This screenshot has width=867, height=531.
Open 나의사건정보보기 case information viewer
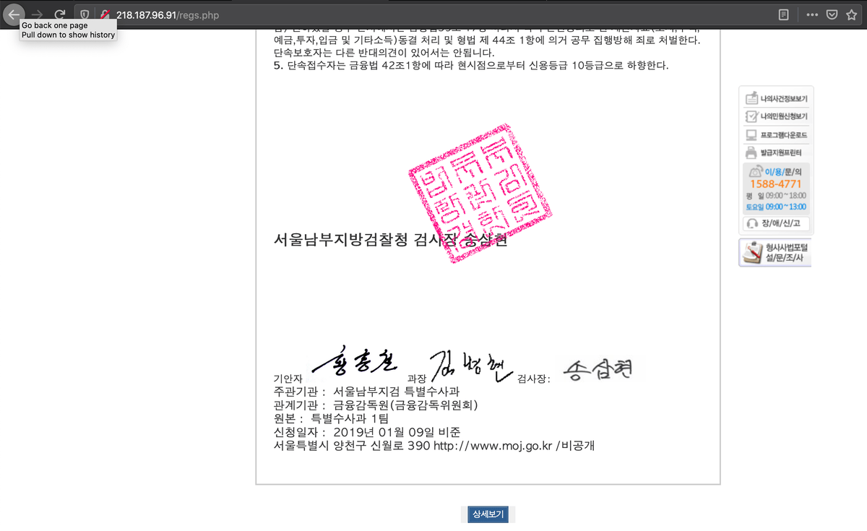775,98
